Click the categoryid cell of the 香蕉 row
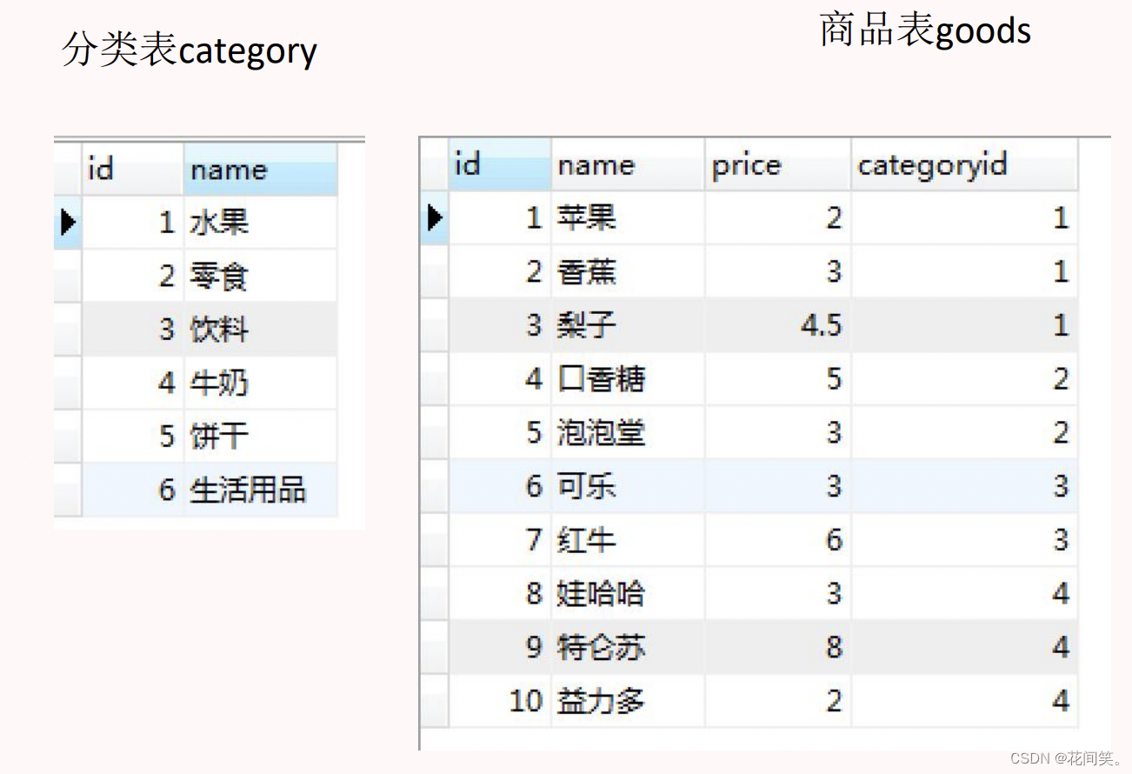Screen dimensions: 1132x774 [x=964, y=271]
